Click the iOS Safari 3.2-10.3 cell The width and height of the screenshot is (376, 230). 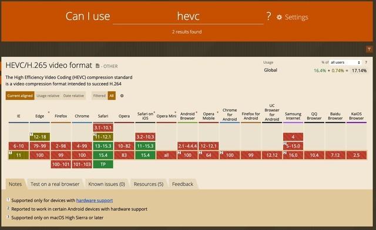145,137
